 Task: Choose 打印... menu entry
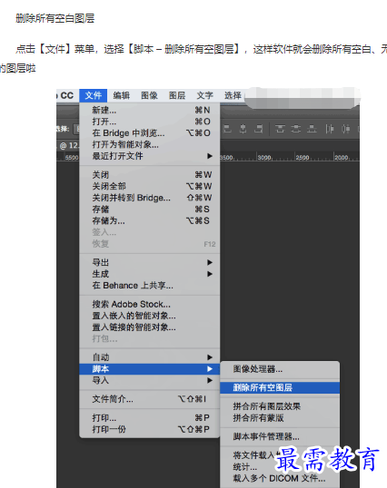click(150, 418)
